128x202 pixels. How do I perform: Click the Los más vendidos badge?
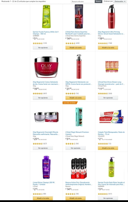pyautogui.click(x=70, y=103)
